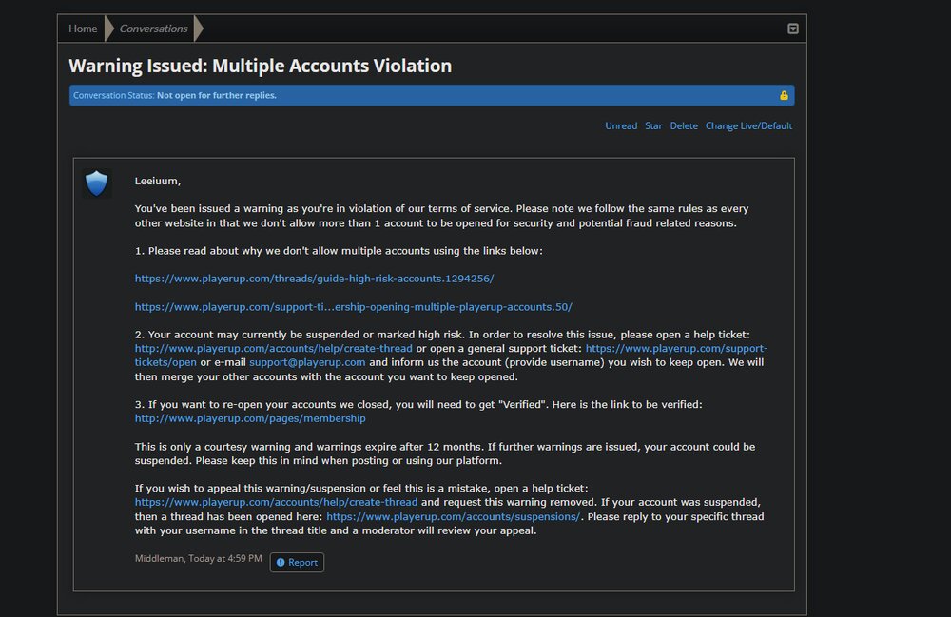Mark conversation as Unread
Image resolution: width=951 pixels, height=617 pixels.
tap(621, 126)
